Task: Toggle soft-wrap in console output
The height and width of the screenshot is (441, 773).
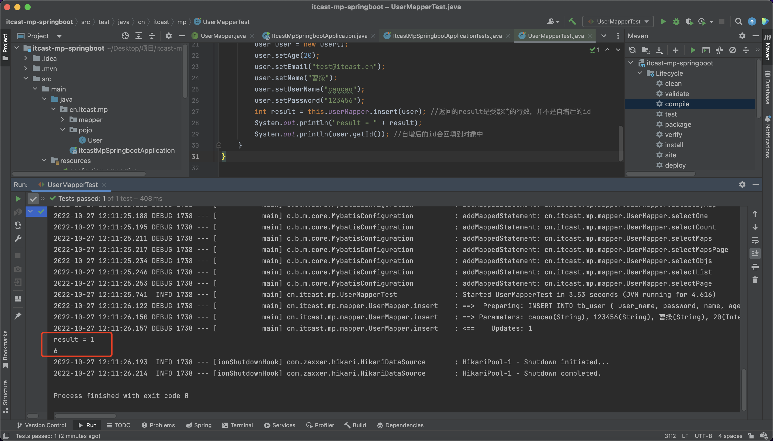Action: pyautogui.click(x=755, y=240)
